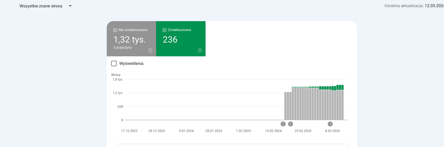Click annotation marker nearest 13.02.2024
444x147 pixels.
coord(283,124)
